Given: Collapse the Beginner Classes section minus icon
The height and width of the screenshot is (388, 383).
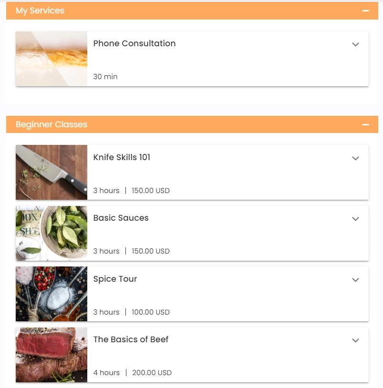Looking at the screenshot, I should 366,124.
